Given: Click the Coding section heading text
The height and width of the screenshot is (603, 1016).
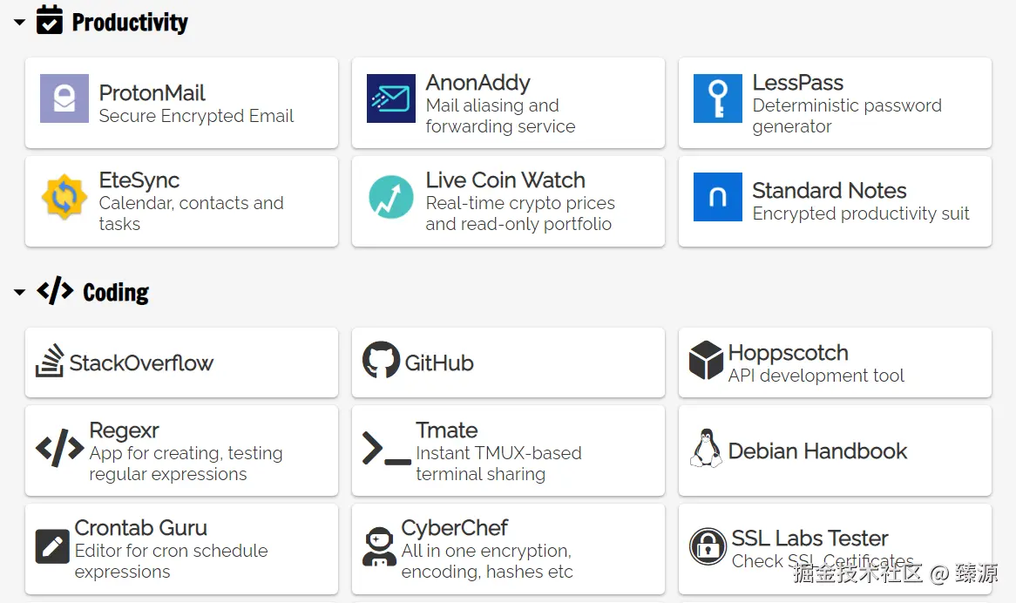Looking at the screenshot, I should click(116, 293).
